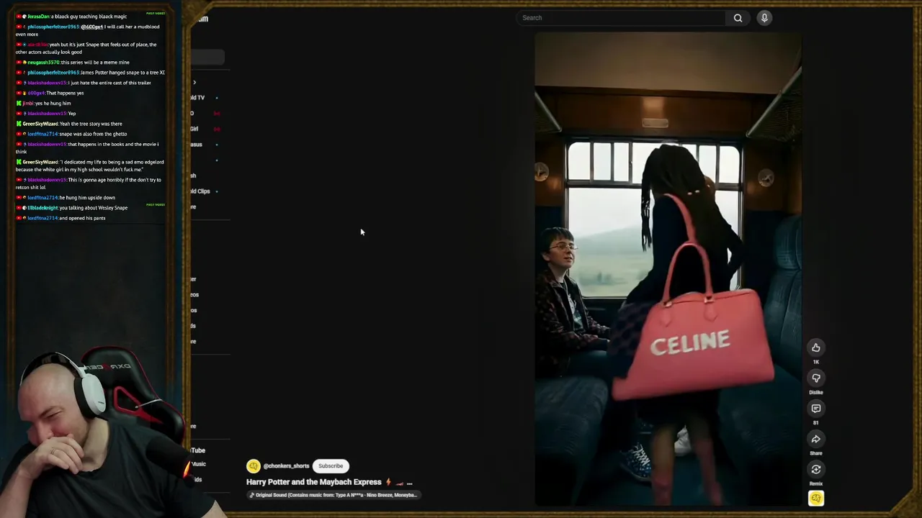
Task: Click chat username GreenSkyWizard 'tree story' message
Action: click(40, 124)
